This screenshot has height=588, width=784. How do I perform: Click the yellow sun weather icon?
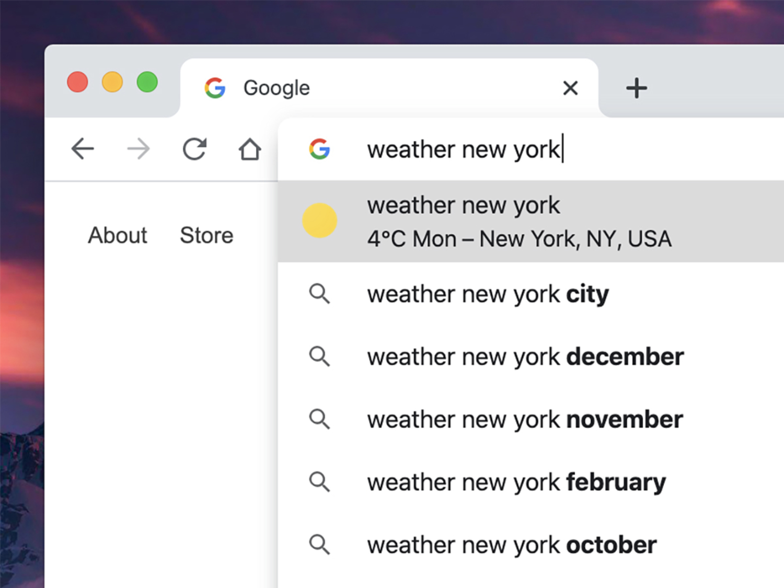[319, 221]
